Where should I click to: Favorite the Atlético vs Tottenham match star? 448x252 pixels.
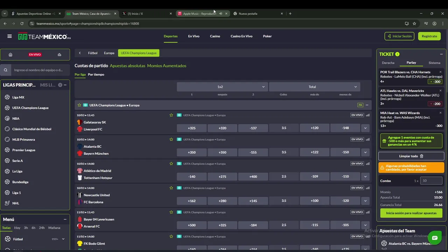click(171, 163)
